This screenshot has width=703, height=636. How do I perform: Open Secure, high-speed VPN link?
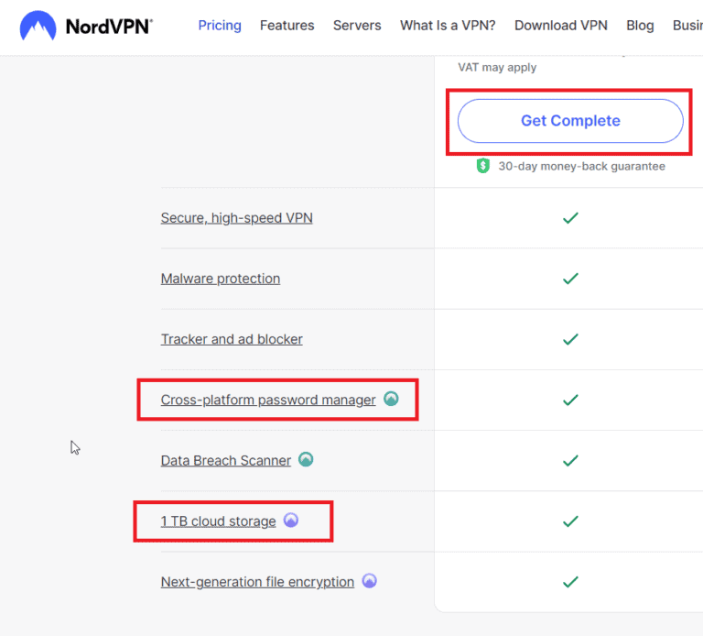(236, 218)
